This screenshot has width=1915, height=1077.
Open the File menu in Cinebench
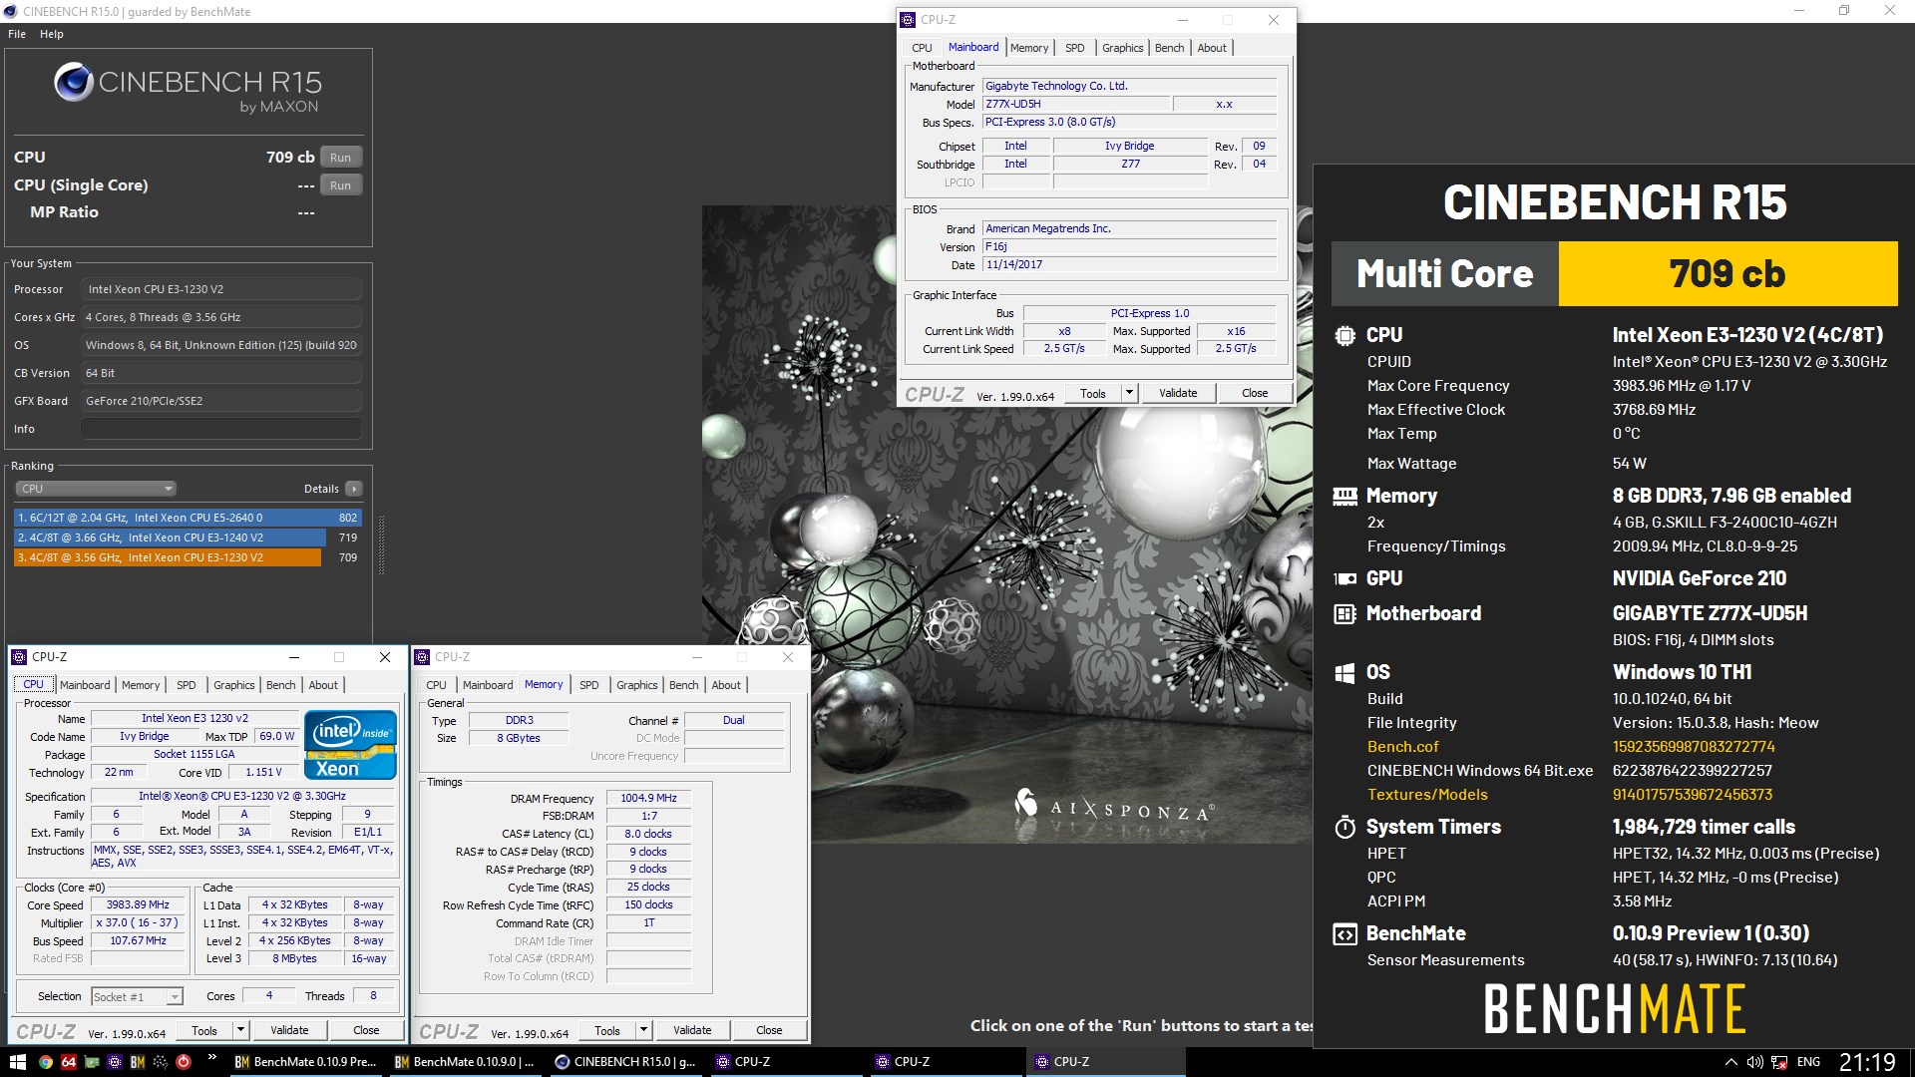[17, 34]
